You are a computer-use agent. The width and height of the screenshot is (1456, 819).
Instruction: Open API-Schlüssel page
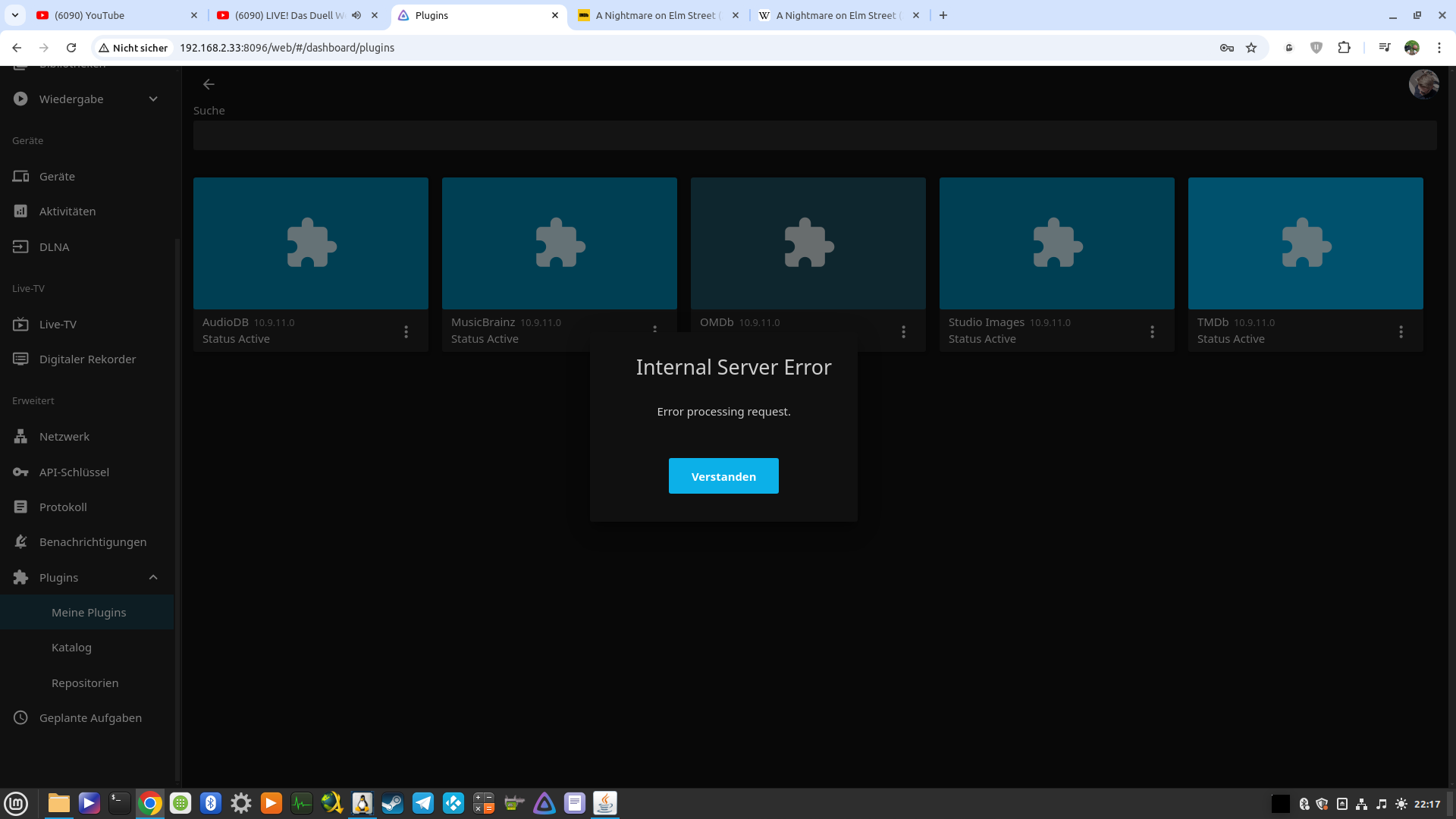click(74, 472)
